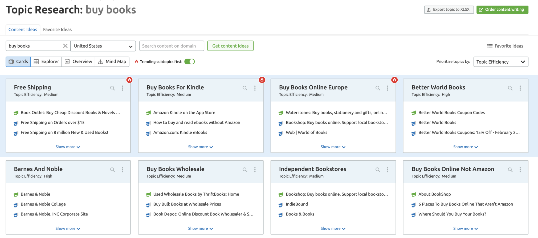Click blue megaphone icon beside Barnes & Noble College
This screenshot has height=238, width=538.
coord(16,205)
